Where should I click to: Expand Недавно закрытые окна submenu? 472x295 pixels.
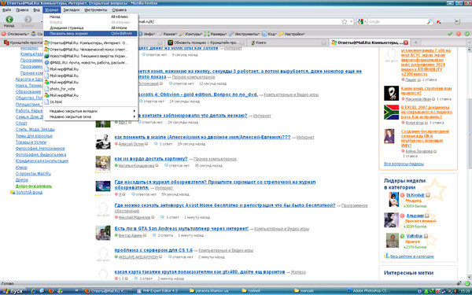click(90, 116)
